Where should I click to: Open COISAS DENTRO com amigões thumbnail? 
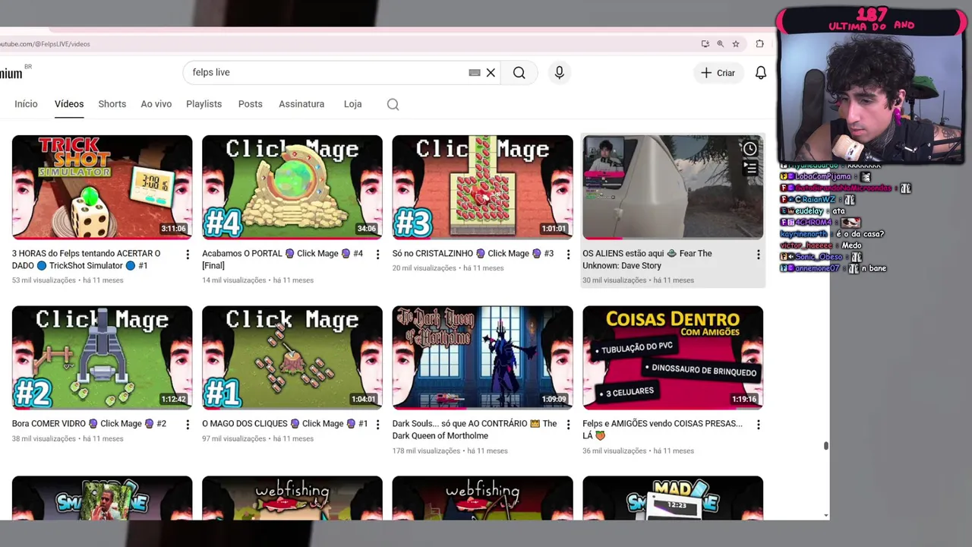[x=673, y=357]
